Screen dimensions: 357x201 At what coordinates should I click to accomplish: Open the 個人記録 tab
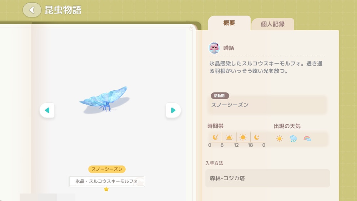(272, 24)
